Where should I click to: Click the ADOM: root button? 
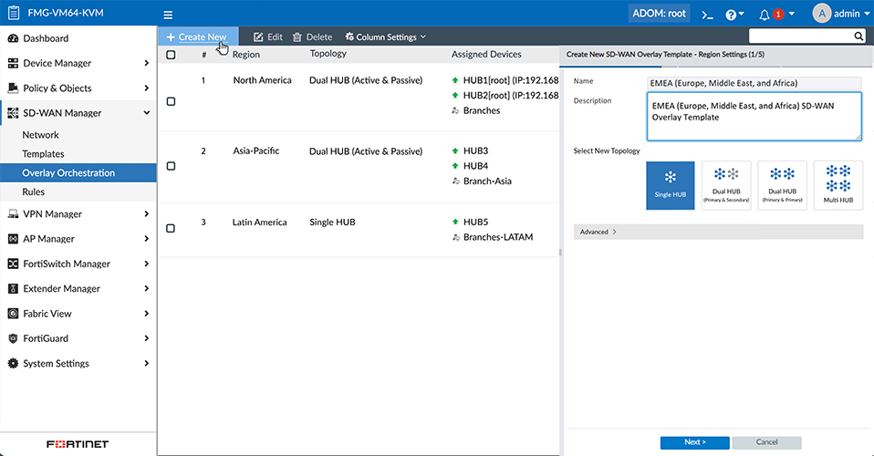[659, 14]
